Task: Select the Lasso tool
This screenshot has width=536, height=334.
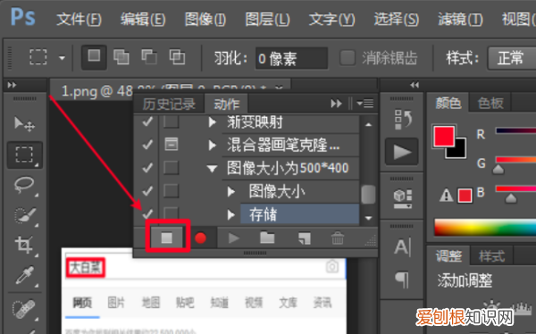Action: pos(24,185)
